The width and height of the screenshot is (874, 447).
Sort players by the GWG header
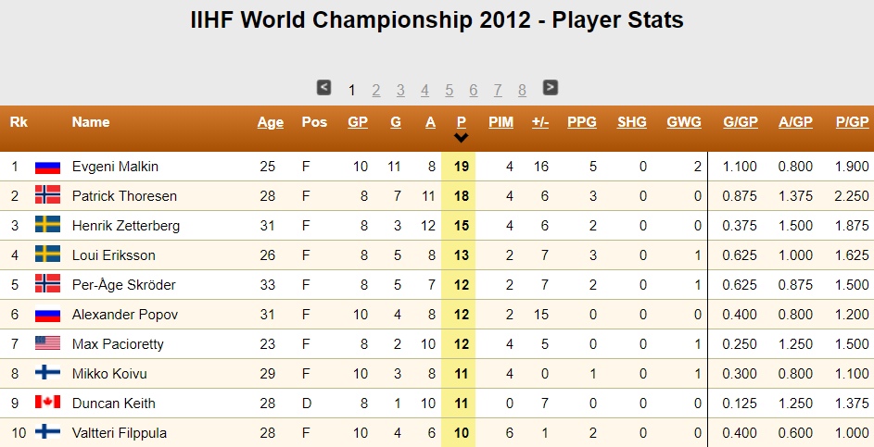(684, 122)
